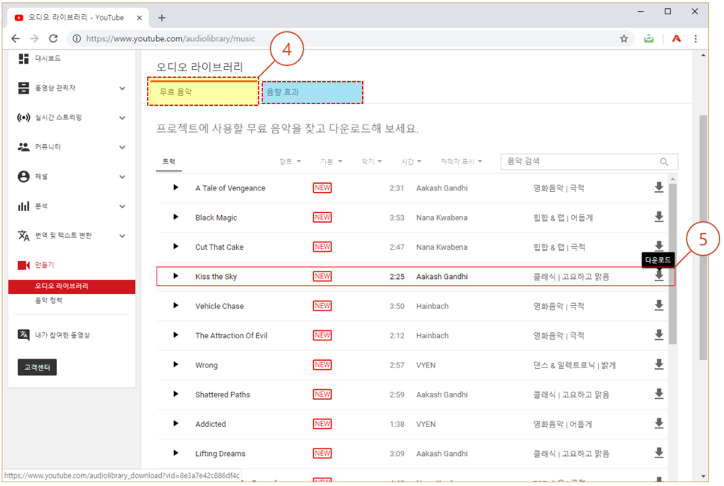Viewport: 724px width, 486px height.
Task: Switch to the 무료 음악 tab
Action: (203, 92)
